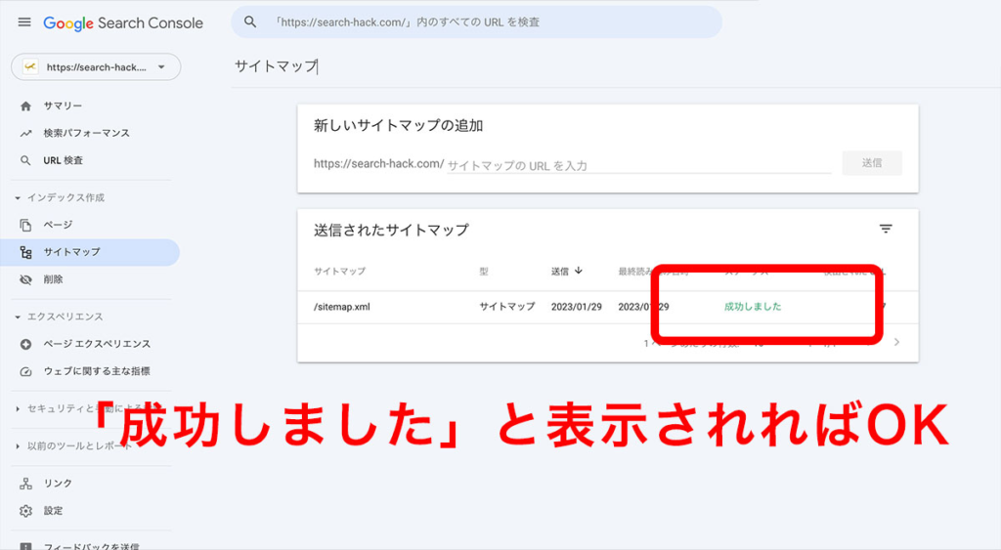Open the property selector dropdown
Viewport: 1001px width, 550px height.
pyautogui.click(x=96, y=67)
